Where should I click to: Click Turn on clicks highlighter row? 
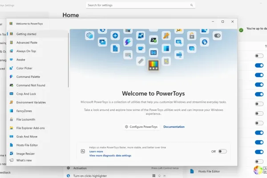(123, 176)
